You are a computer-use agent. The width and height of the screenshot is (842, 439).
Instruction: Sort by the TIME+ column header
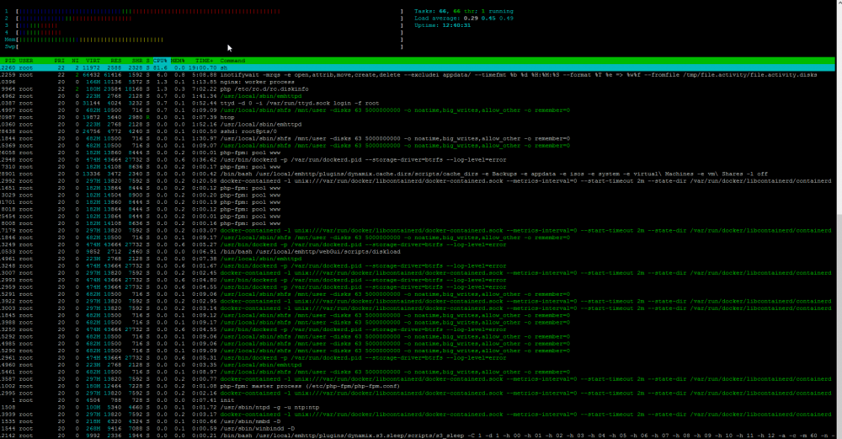point(204,61)
